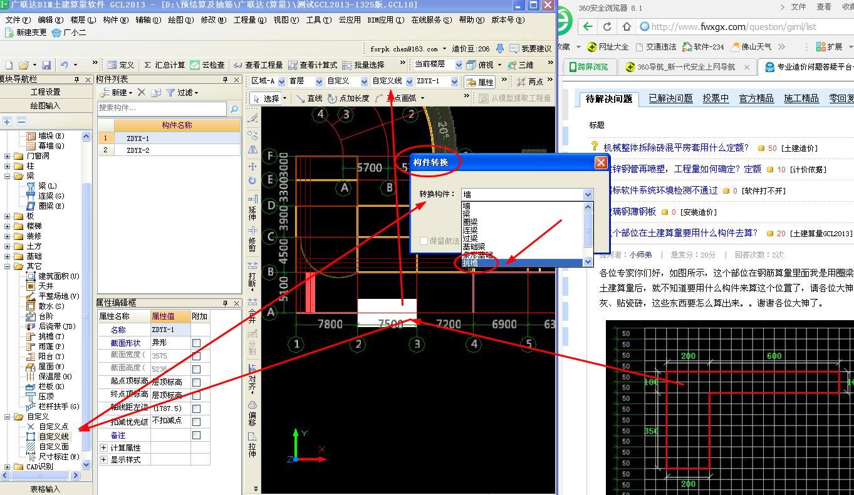Tick the 附加 checkbox for 截面形状
This screenshot has height=495, width=854.
tap(196, 343)
